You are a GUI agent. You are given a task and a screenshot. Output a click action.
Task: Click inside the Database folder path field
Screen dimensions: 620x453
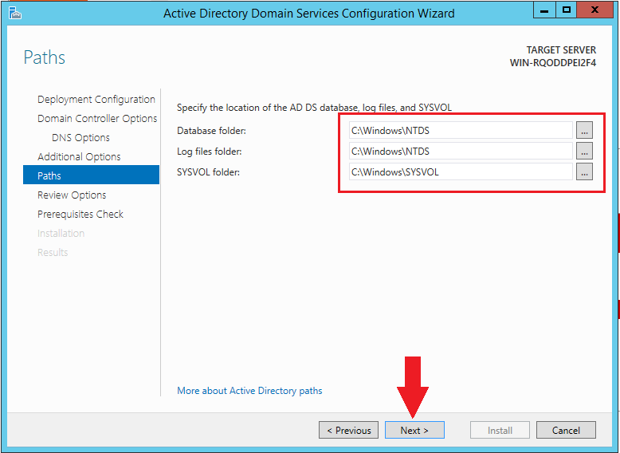coord(459,130)
